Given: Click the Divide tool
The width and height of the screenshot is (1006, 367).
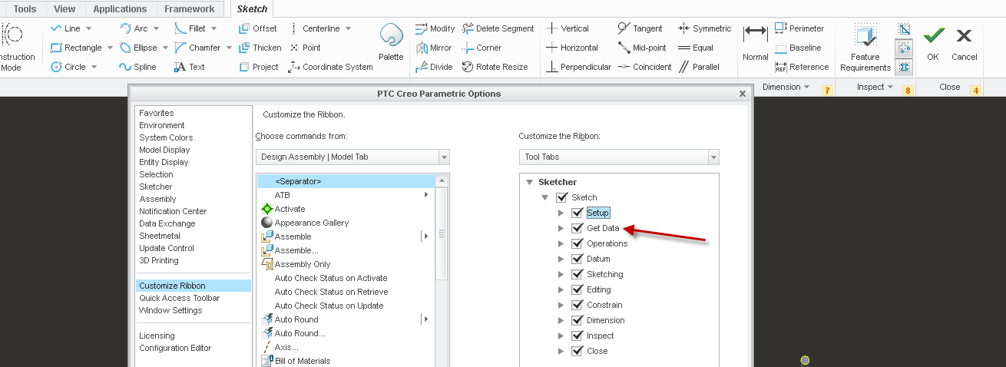Looking at the screenshot, I should click(x=433, y=67).
